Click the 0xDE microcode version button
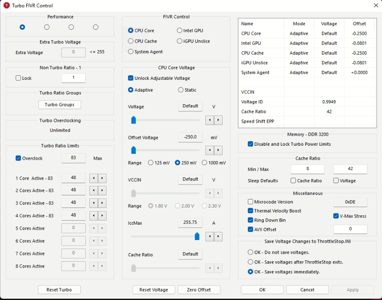Screen dimensions: 382x300 [350, 202]
